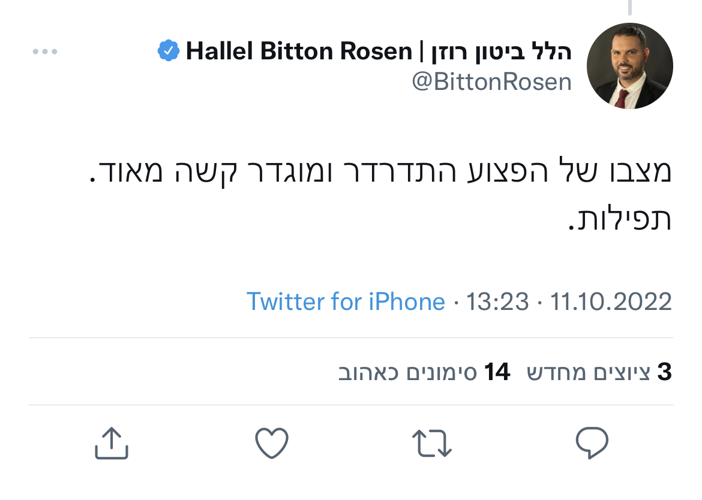Tap the share tweet icon
Screen dimensions: 702x500
[112, 444]
